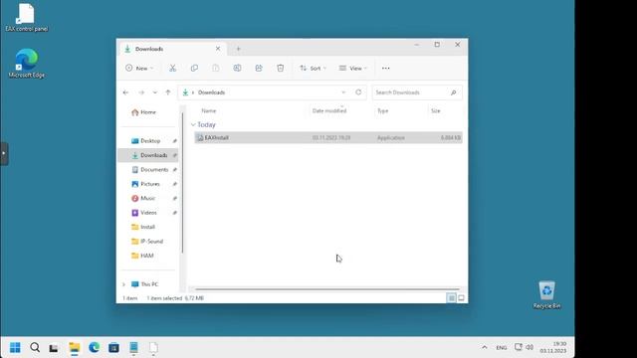637x358 pixels.
Task: Open the New item menu
Action: click(139, 69)
